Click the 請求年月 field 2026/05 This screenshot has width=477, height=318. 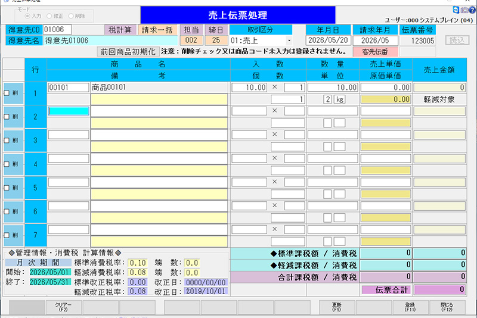tap(375, 40)
